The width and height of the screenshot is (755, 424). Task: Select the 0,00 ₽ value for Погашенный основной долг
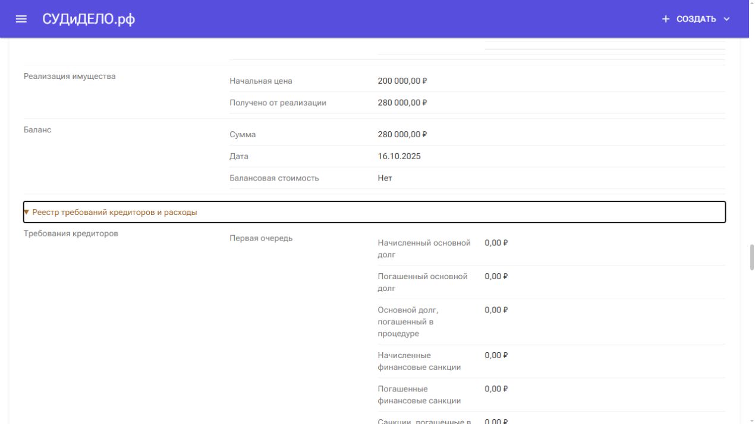(496, 276)
